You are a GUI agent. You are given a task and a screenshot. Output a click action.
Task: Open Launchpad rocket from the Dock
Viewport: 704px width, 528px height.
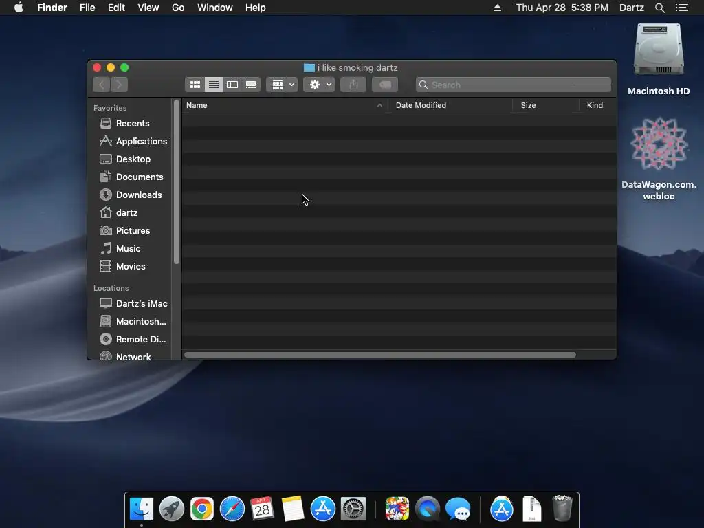coord(171,509)
